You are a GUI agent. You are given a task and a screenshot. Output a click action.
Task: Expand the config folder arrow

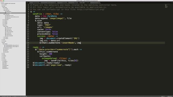2,41
